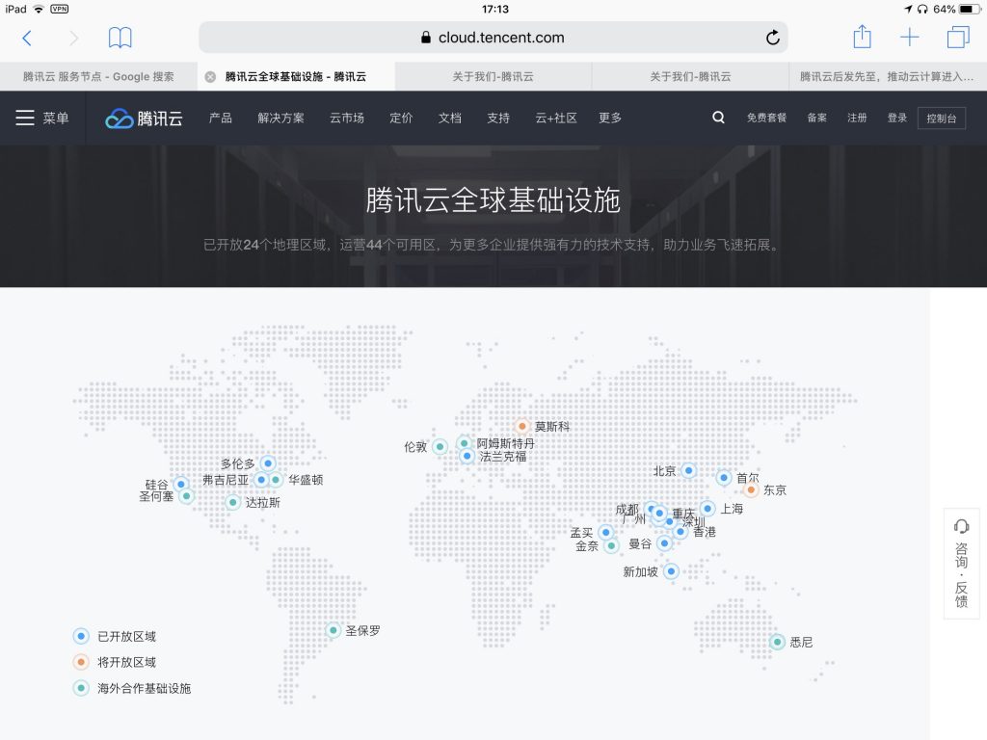Screen dimensions: 987x740
Task: Click the 登录 link
Action: coord(897,118)
